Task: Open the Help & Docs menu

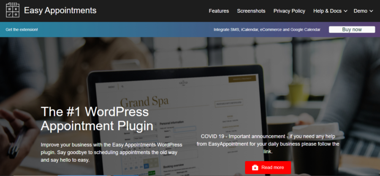Action: tap(327, 11)
